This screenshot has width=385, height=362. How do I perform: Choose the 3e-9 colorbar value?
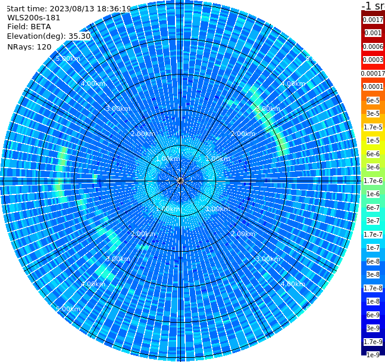click(373, 328)
